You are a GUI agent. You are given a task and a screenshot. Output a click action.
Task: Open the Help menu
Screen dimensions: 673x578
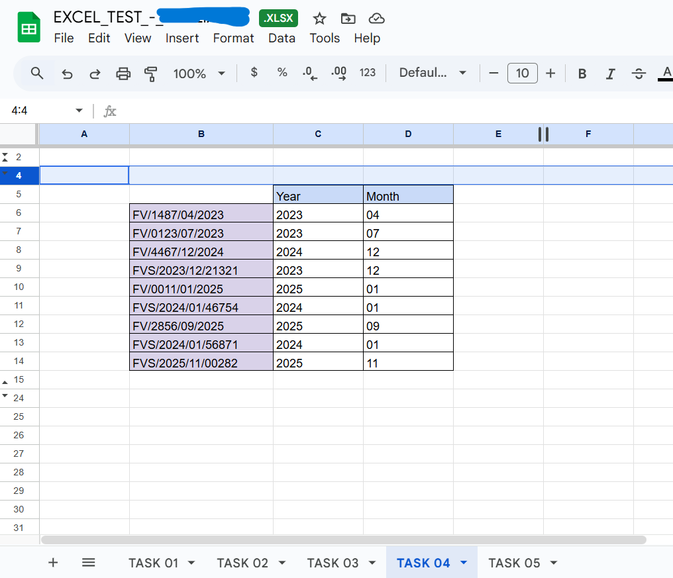click(367, 38)
